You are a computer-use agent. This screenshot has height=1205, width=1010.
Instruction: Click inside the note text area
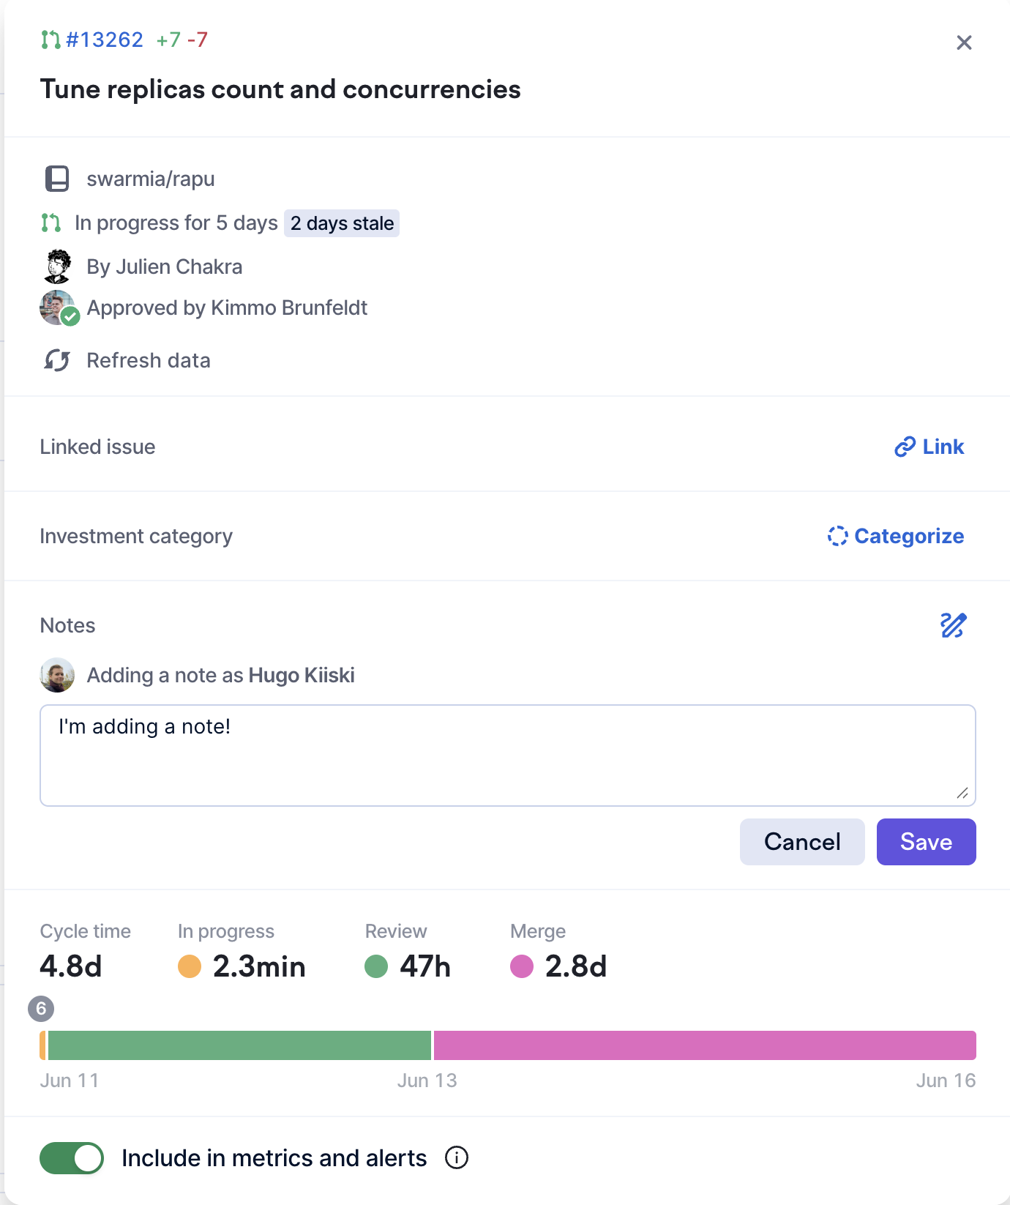tap(506, 756)
